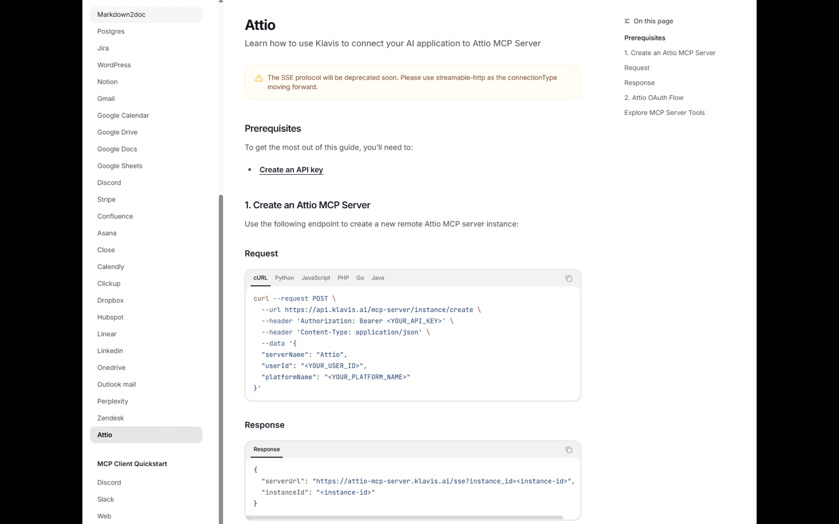Click the SSE deprecation warning triangle icon
Screen dimensions: 839x524
tap(259, 78)
